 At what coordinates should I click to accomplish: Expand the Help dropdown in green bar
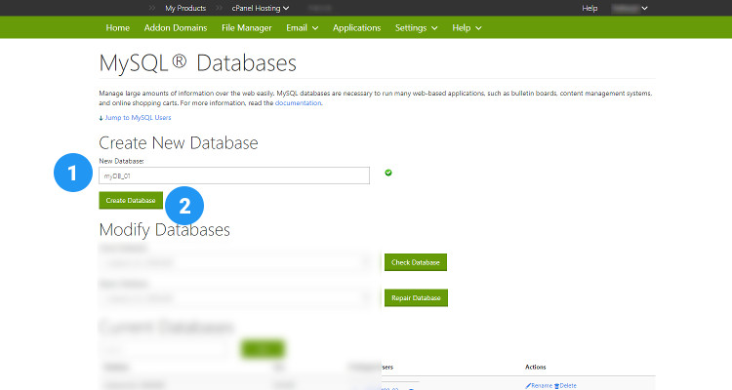[x=467, y=28]
